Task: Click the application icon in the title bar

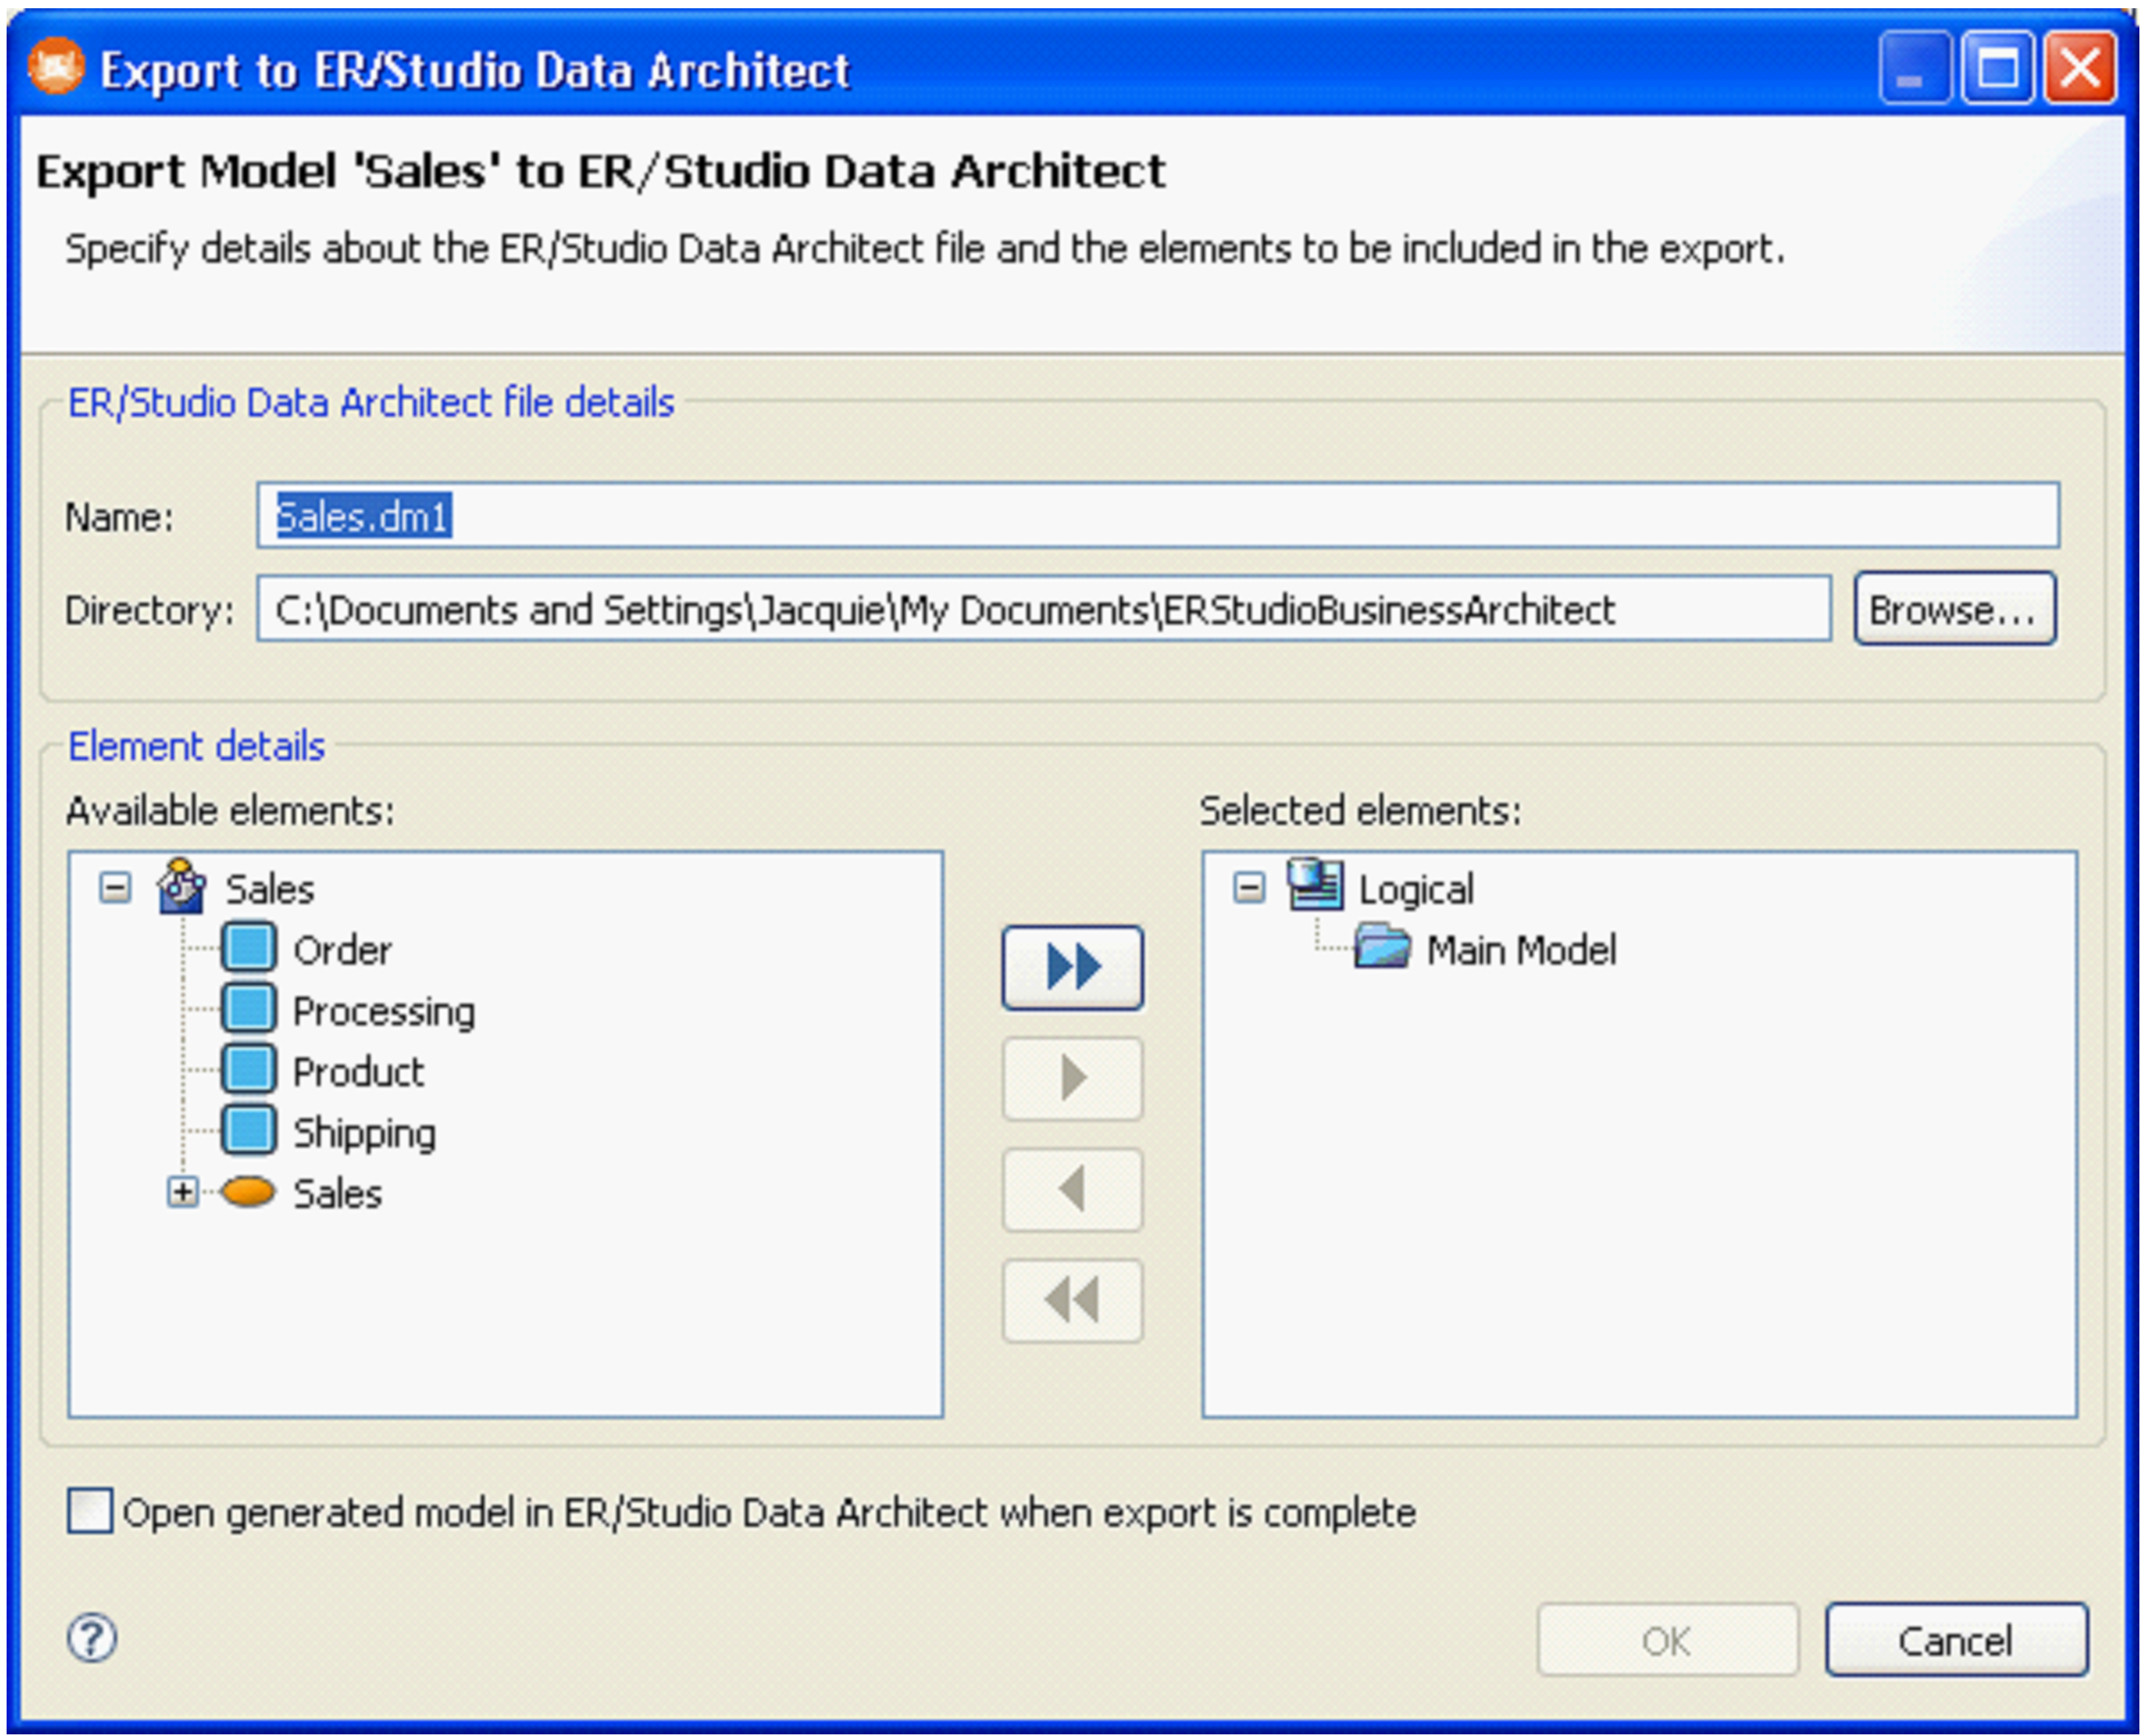Action: point(56,68)
